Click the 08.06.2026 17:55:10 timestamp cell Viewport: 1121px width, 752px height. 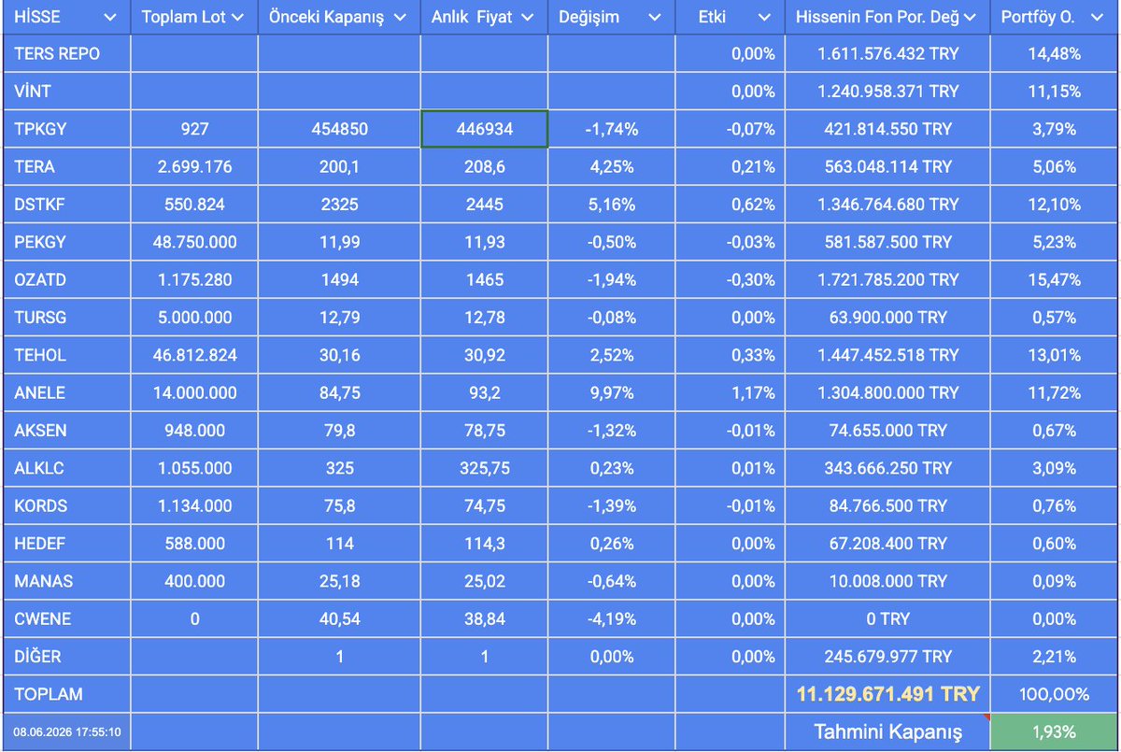[65, 731]
